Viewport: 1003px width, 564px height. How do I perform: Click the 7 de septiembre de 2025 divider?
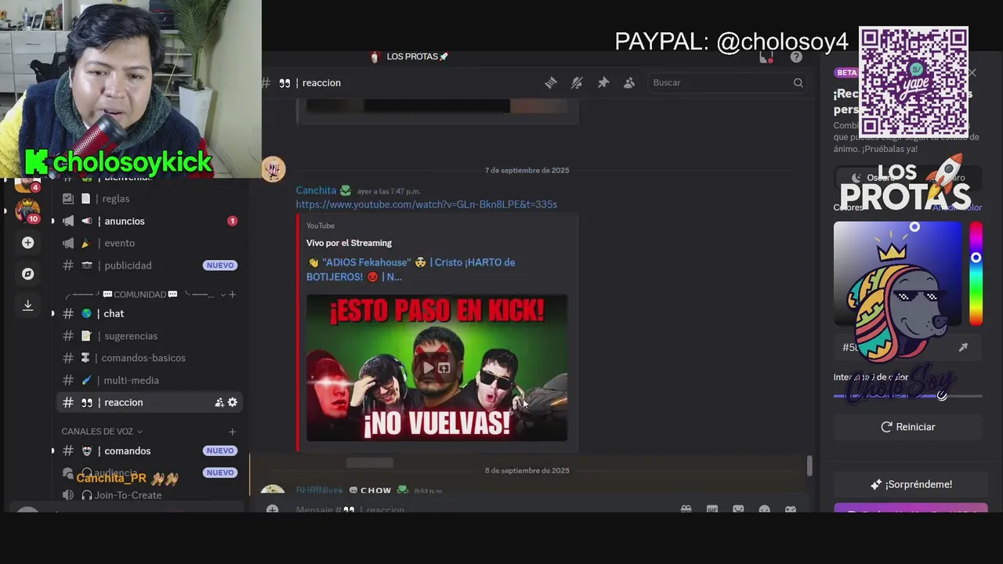tap(527, 170)
